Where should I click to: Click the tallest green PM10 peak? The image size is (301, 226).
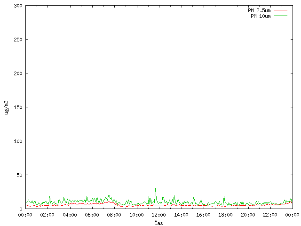(x=156, y=188)
